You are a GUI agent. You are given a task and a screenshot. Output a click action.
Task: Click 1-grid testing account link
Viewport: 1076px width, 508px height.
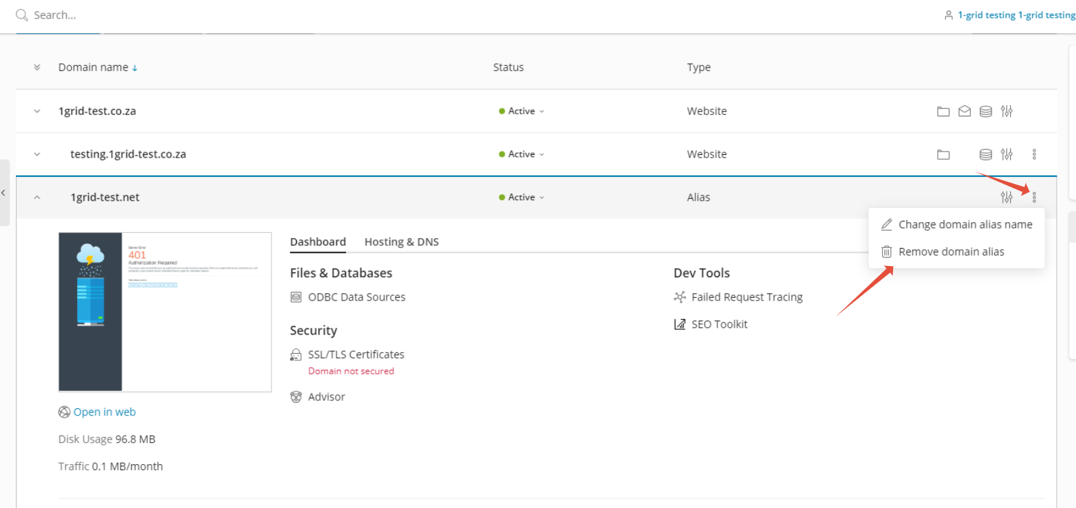[1016, 15]
